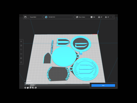Open file using the folder icon
This screenshot has width=137, height=103.
point(25,17)
